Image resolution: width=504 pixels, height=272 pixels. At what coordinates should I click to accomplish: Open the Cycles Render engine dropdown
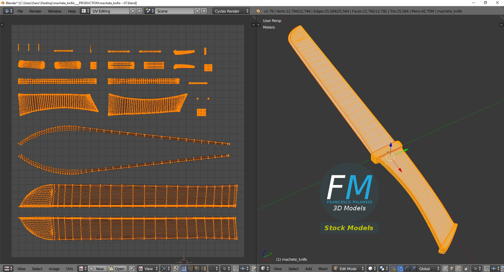[x=231, y=11]
